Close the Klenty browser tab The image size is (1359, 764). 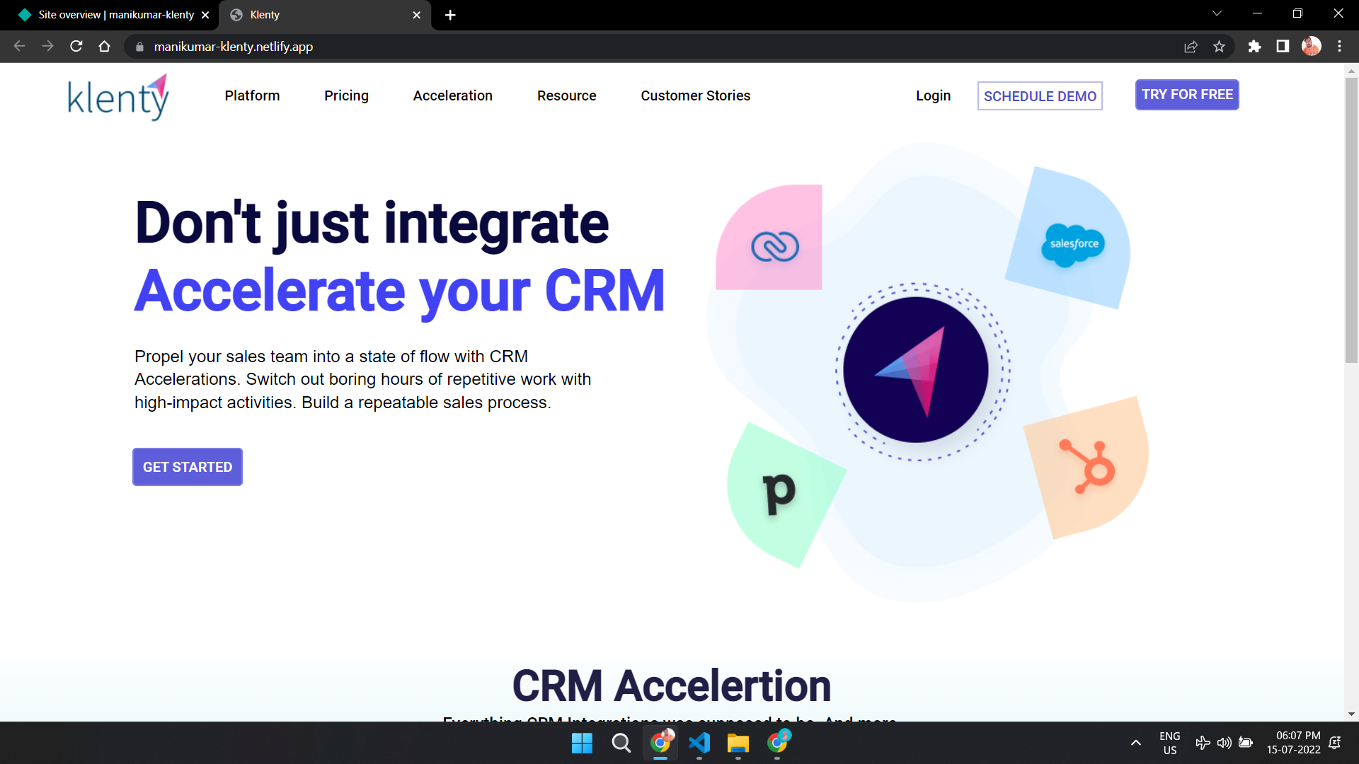(416, 15)
